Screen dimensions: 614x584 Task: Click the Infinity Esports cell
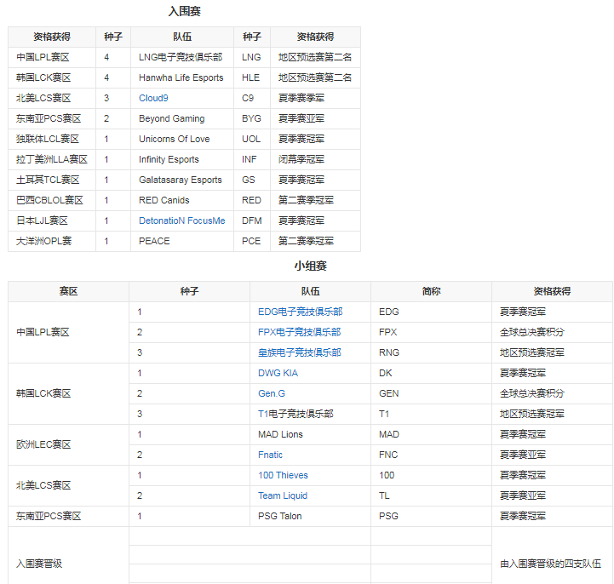click(x=182, y=159)
